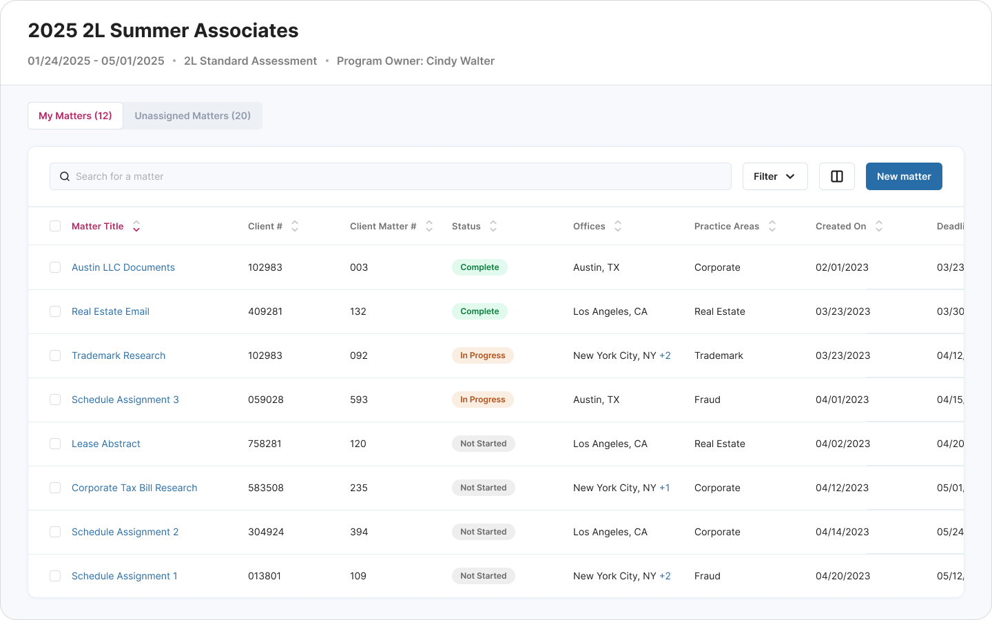Sort the table by Client #

294,226
